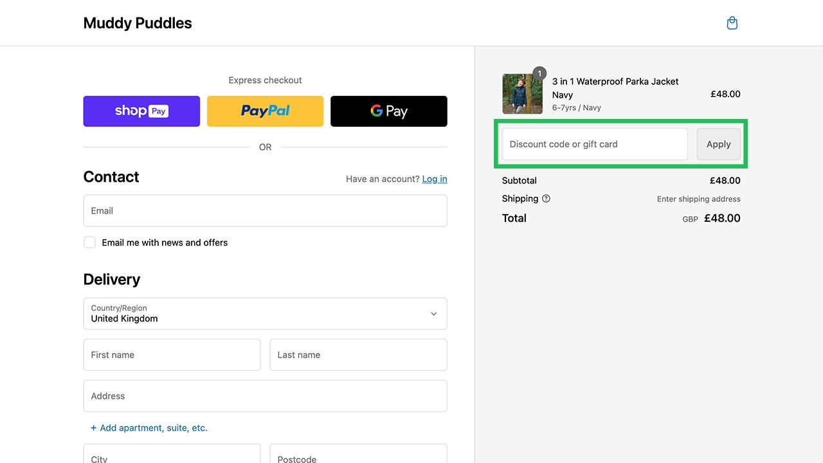This screenshot has height=463, width=823.
Task: Click the Country/Region chevron arrow
Action: (x=434, y=314)
